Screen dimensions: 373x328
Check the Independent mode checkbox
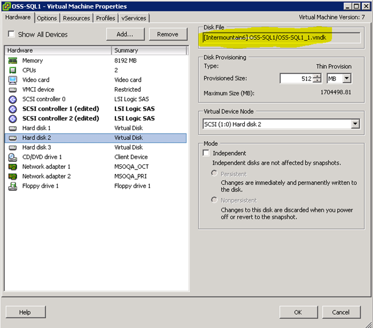point(207,153)
